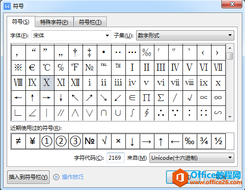This screenshot has height=190, width=245.
Task: Choose the product ∏ symbol
Action: (x=147, y=98)
